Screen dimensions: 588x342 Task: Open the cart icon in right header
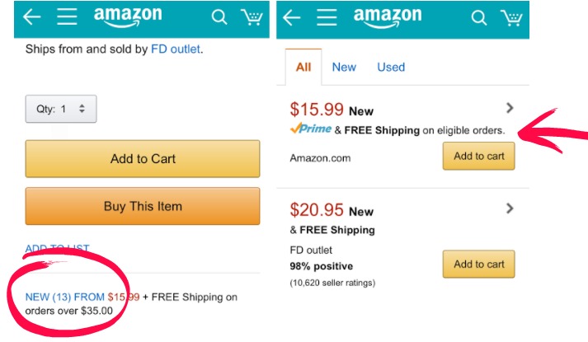coord(511,17)
